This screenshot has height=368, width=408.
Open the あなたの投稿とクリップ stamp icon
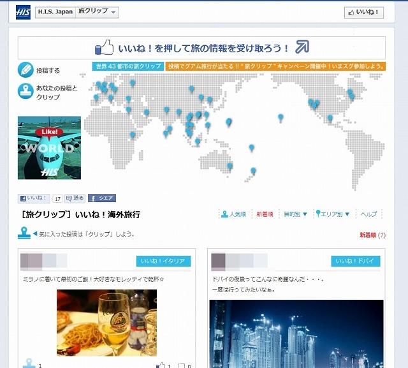pyautogui.click(x=25, y=92)
